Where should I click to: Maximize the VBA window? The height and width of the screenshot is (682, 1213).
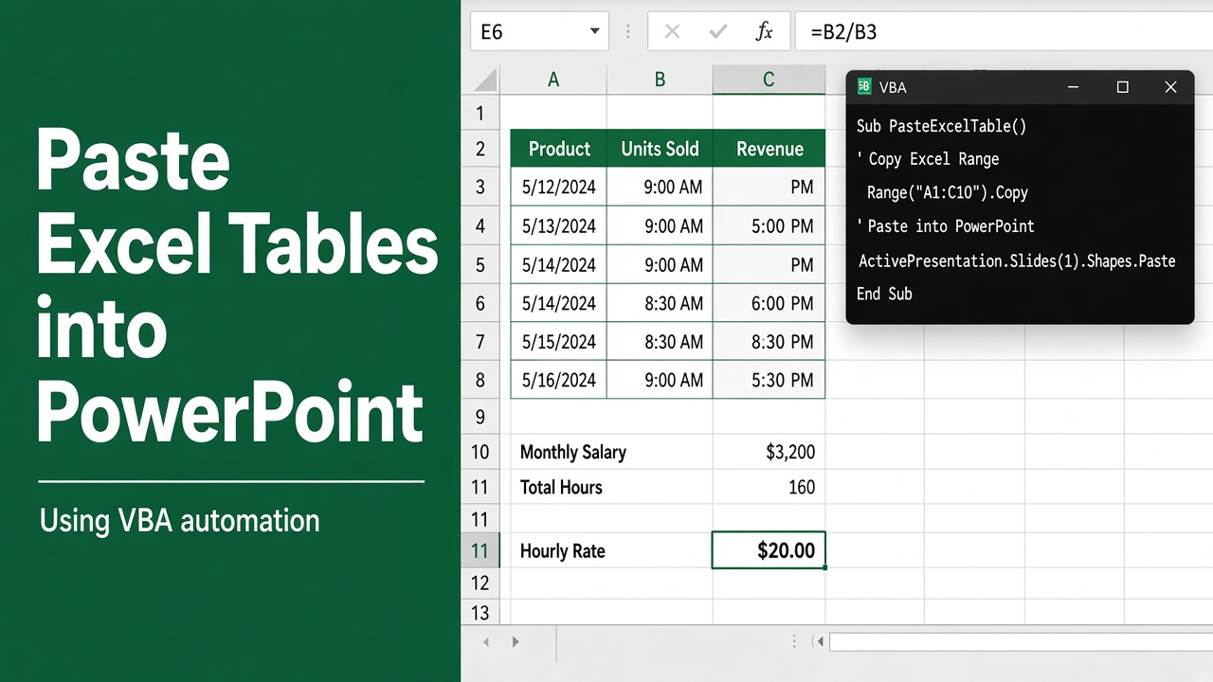(1122, 87)
